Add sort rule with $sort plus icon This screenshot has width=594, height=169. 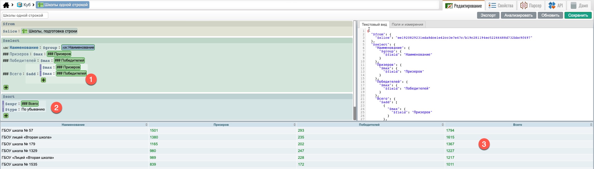(6, 116)
